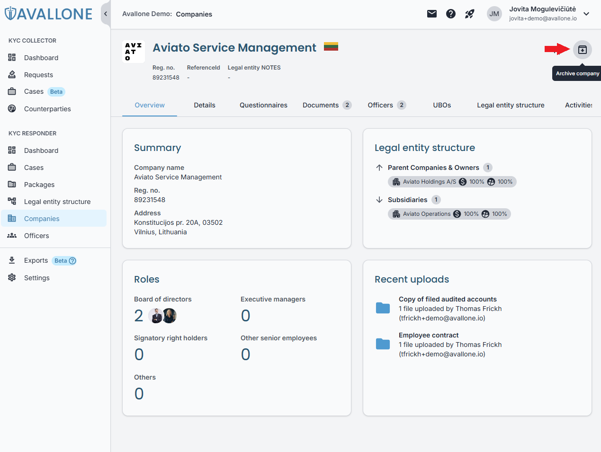Open KYC Collector Dashboard icon
The width and height of the screenshot is (601, 452).
(x=12, y=57)
